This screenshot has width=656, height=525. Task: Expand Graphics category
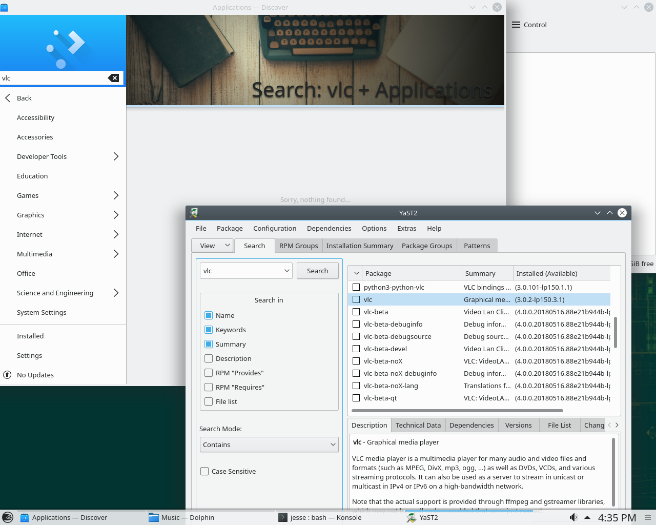[116, 215]
